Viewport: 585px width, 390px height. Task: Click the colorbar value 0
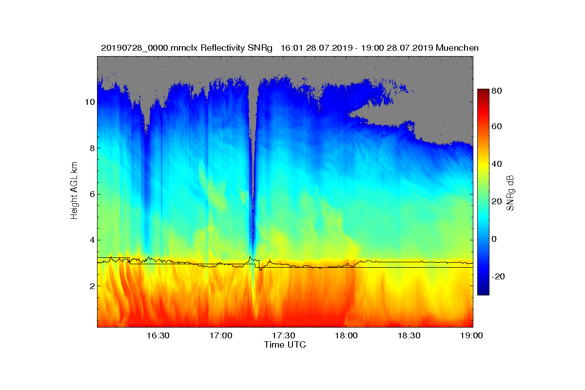coord(494,239)
